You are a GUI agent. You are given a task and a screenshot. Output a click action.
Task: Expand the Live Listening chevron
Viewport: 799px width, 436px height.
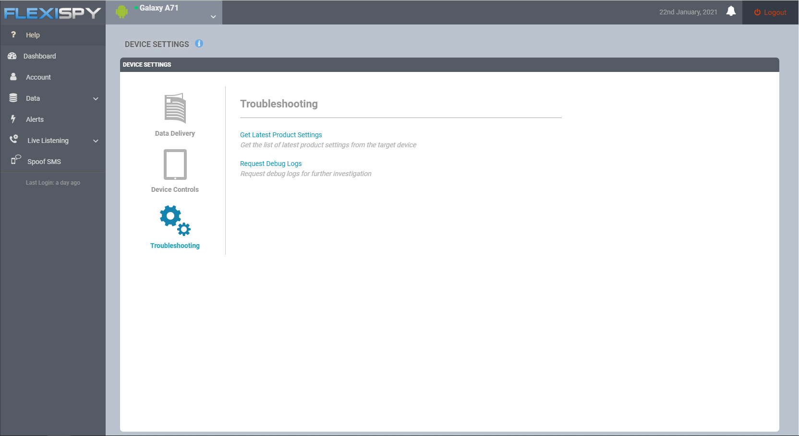click(96, 141)
